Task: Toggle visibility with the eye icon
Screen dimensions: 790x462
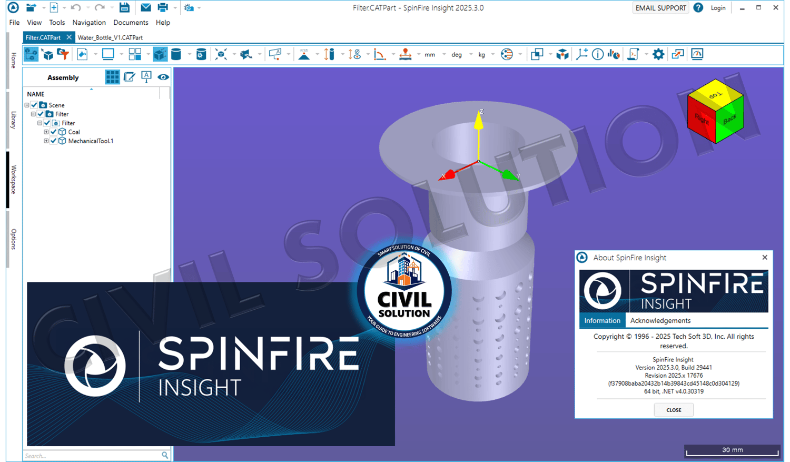Action: [163, 77]
